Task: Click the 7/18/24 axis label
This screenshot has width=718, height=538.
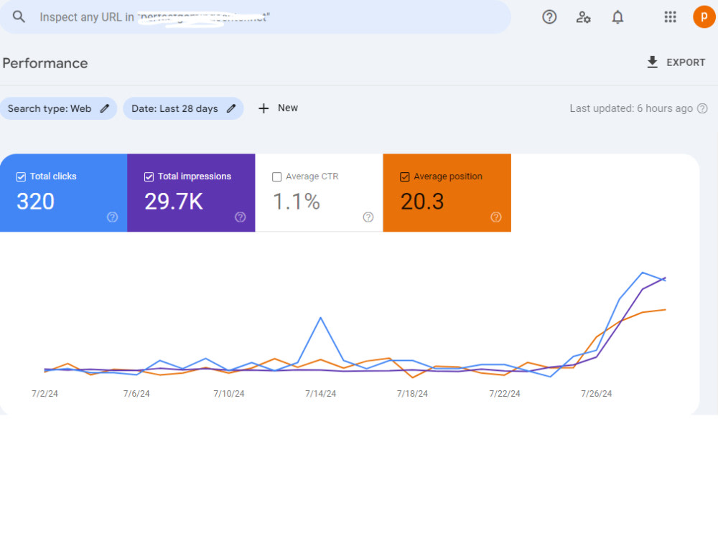Action: point(412,393)
